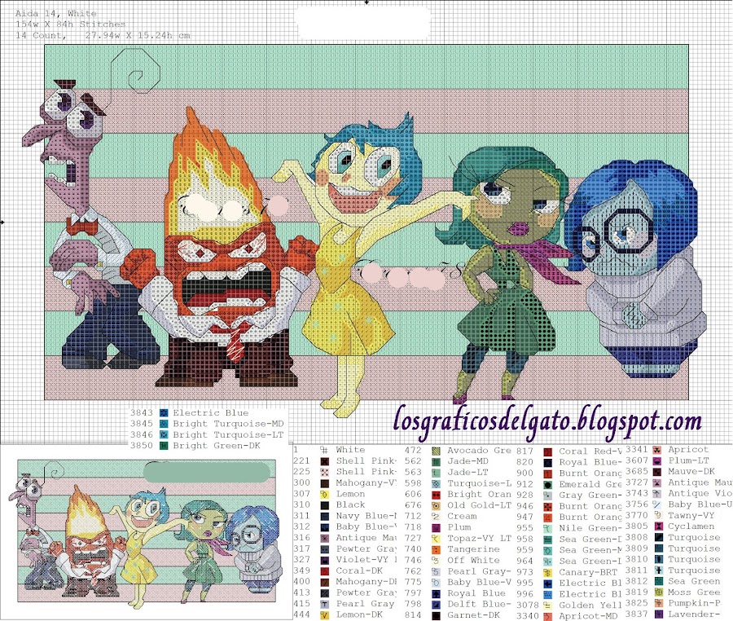
Task: Select the 3845 Bright Turquoise-MD swatch
Action: point(164,424)
